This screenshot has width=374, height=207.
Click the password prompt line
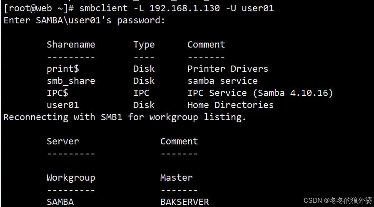pos(84,20)
